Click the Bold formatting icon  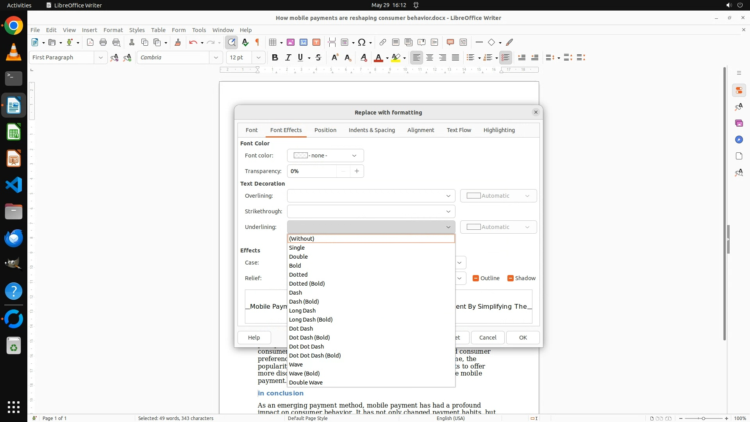[x=275, y=57]
